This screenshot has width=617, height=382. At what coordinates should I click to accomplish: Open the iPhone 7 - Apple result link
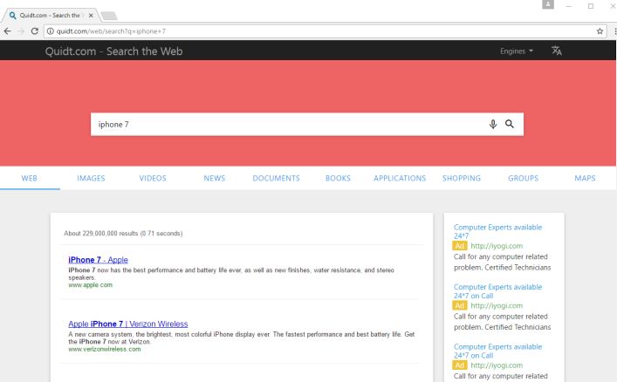(98, 260)
